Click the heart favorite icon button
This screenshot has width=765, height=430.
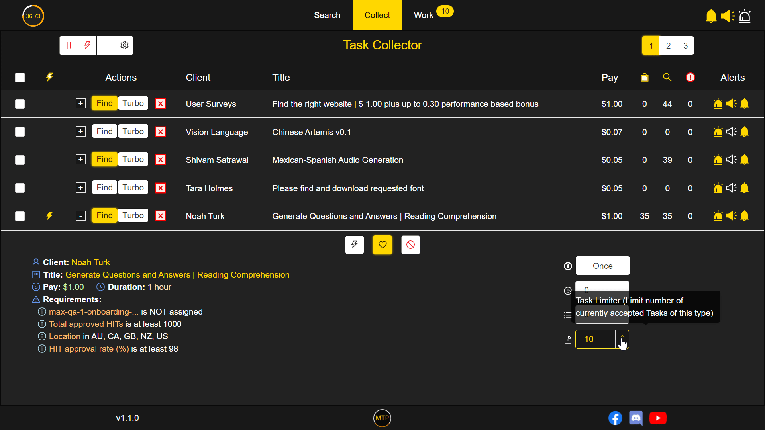pos(382,244)
